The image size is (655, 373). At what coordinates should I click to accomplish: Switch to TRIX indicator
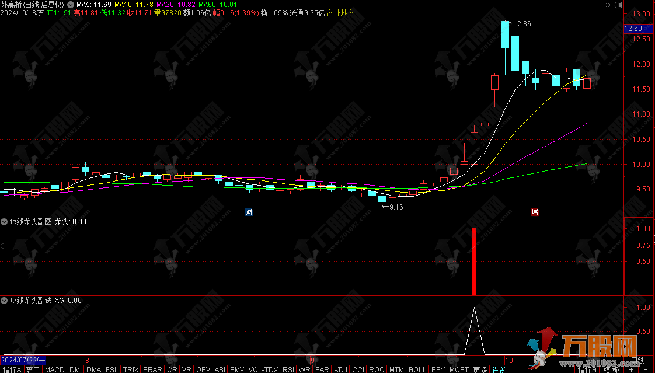(x=131, y=369)
